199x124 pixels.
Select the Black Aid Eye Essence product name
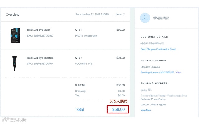click(x=40, y=58)
